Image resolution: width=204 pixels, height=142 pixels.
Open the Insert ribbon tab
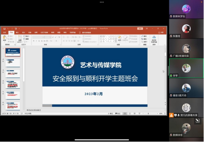17,32
